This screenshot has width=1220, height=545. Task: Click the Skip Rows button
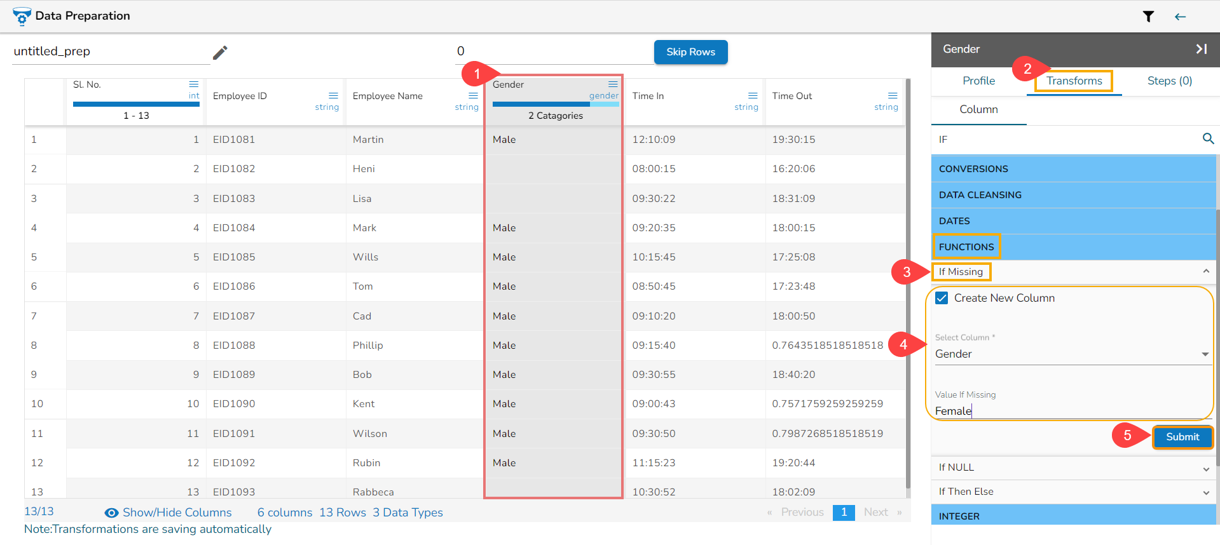[x=690, y=52]
